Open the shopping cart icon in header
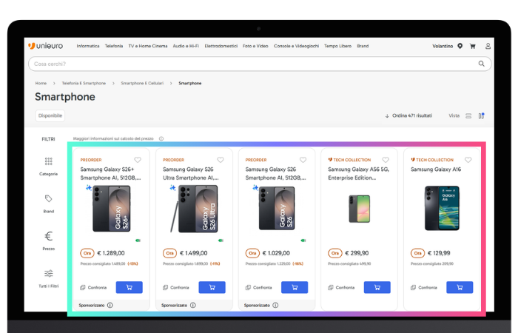The width and height of the screenshot is (518, 333). tap(473, 46)
